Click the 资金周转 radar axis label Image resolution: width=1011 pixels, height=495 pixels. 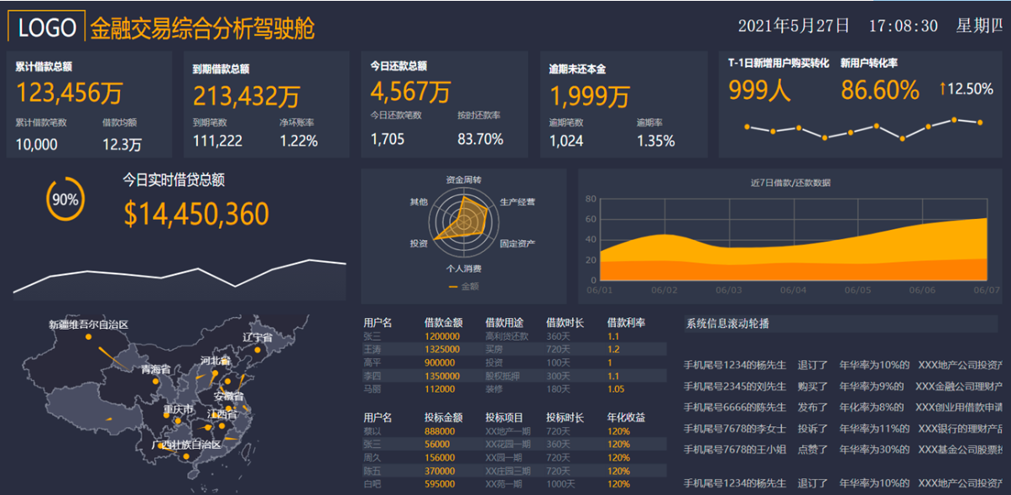point(463,180)
